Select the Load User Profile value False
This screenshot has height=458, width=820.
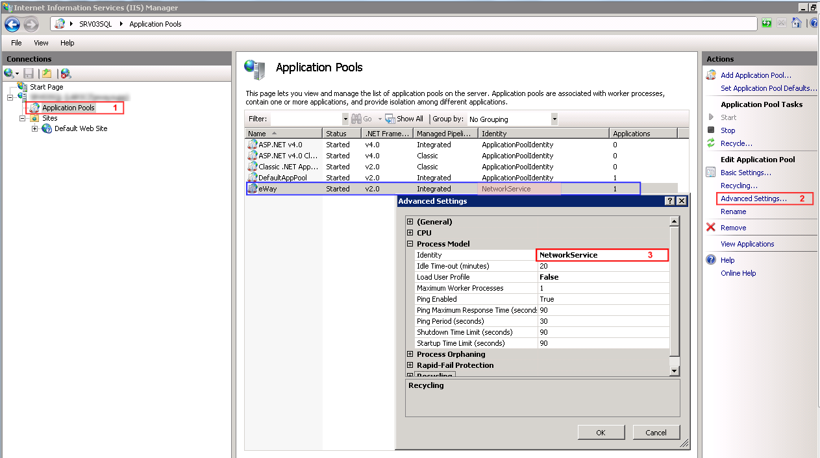click(x=603, y=277)
